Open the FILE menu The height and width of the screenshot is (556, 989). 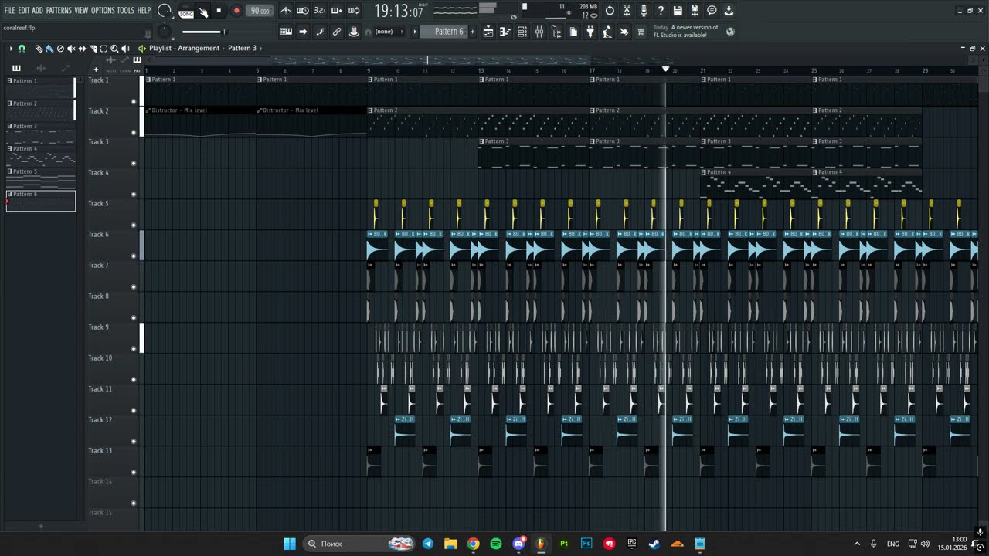point(9,11)
